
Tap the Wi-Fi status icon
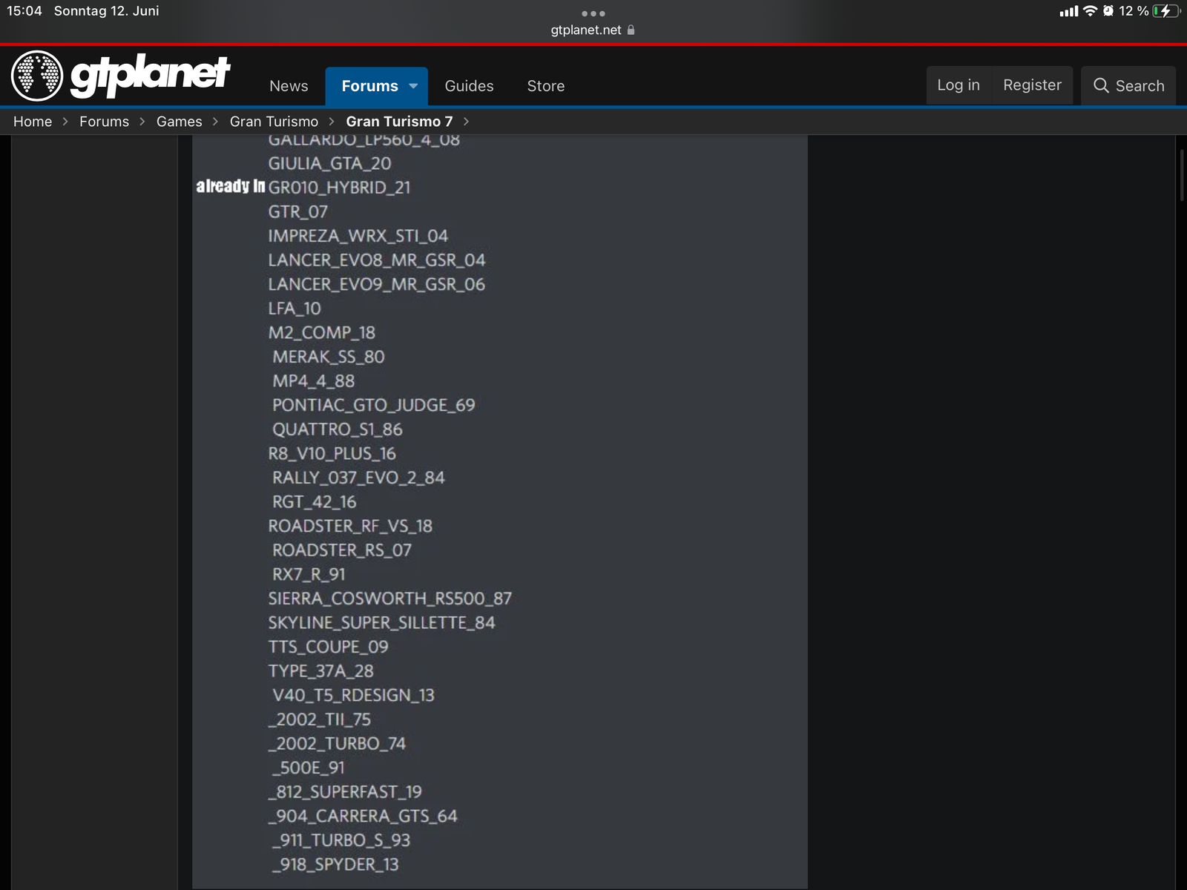pyautogui.click(x=1090, y=11)
